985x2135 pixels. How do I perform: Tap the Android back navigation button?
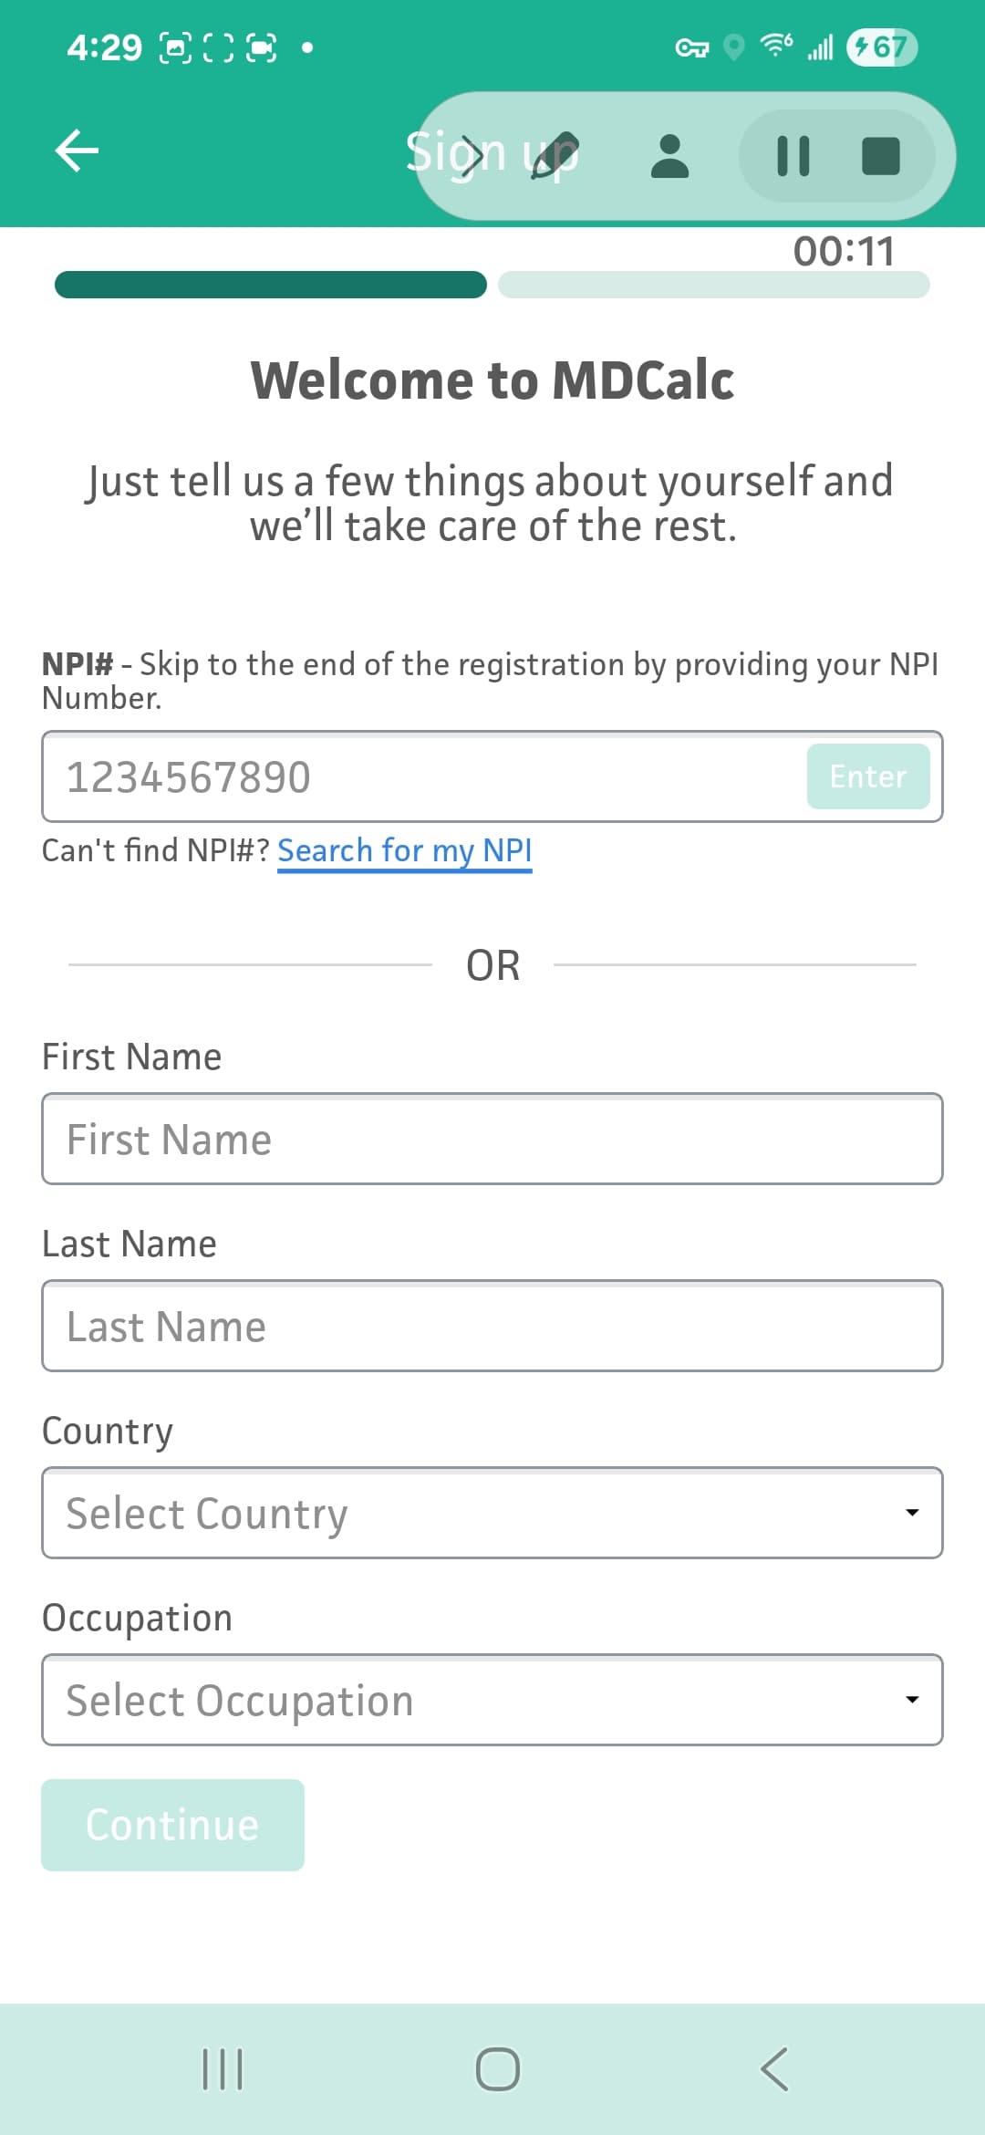[x=774, y=2068]
